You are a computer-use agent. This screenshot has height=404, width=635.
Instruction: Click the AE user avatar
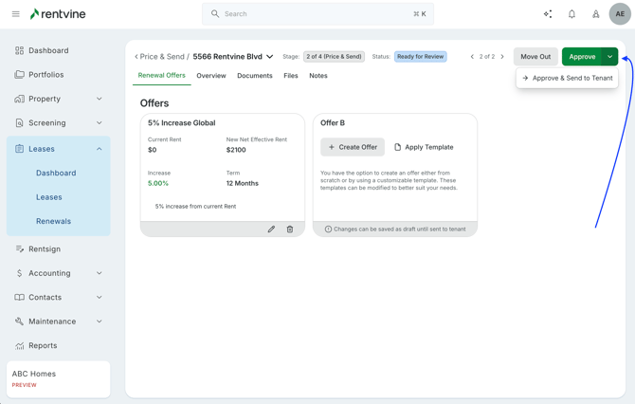tap(620, 14)
